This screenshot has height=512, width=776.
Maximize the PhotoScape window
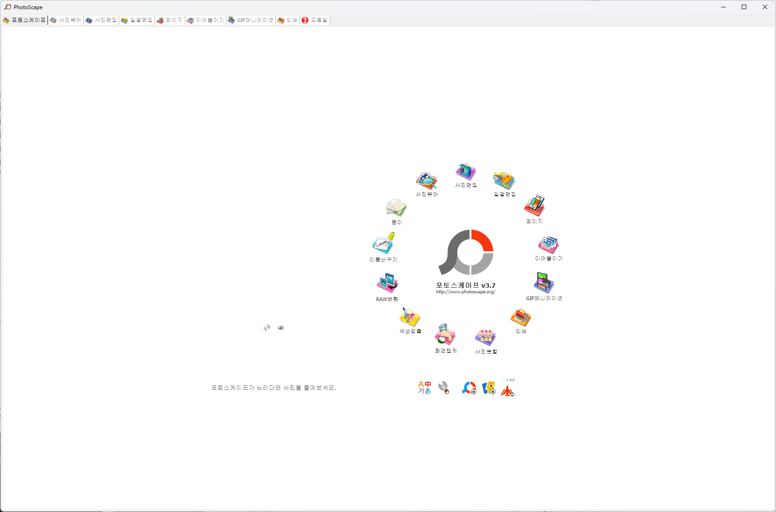click(744, 7)
